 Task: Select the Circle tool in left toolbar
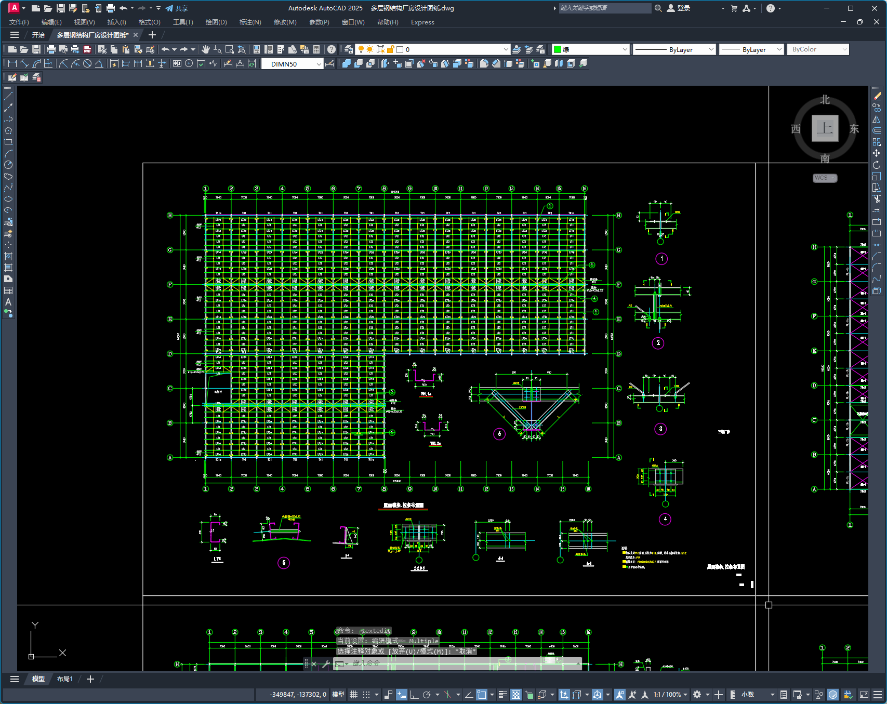coord(8,165)
